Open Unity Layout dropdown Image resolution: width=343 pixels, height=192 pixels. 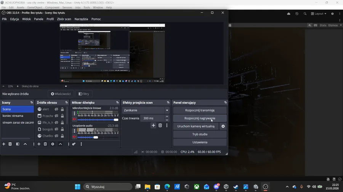tap(319, 14)
